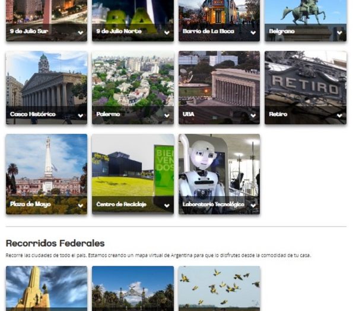Select the park gate federal tour thumbnail

pos(133,288)
